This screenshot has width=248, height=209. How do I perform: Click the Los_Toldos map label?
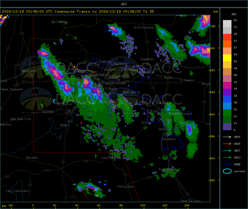[110, 157]
